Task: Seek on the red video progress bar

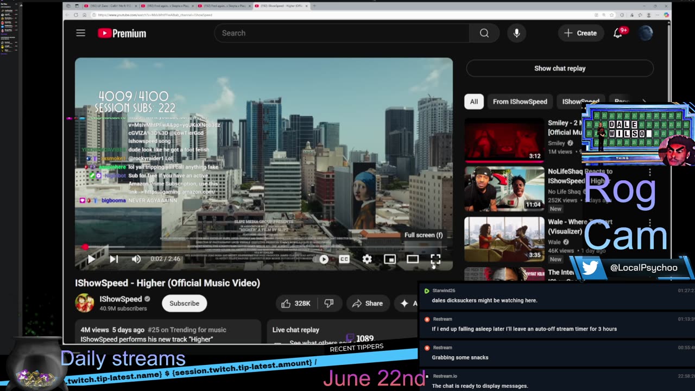Action: [263, 247]
